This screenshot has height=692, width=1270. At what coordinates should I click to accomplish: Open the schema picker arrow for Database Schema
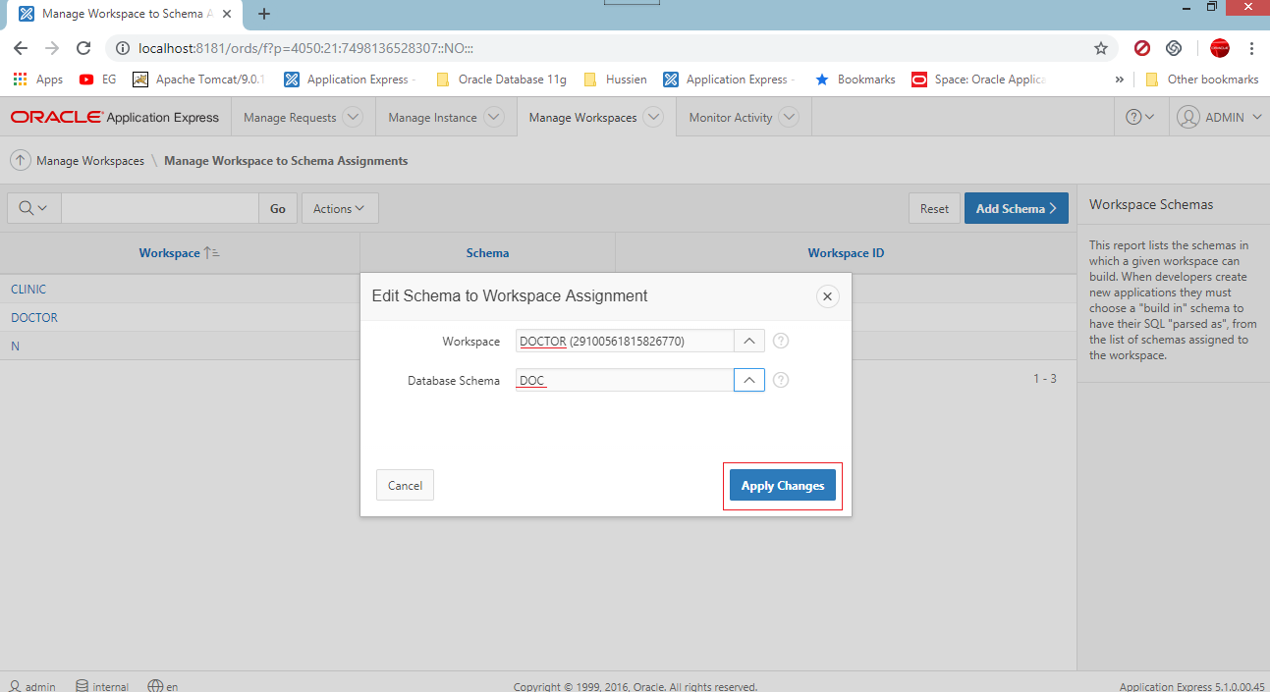click(x=748, y=380)
